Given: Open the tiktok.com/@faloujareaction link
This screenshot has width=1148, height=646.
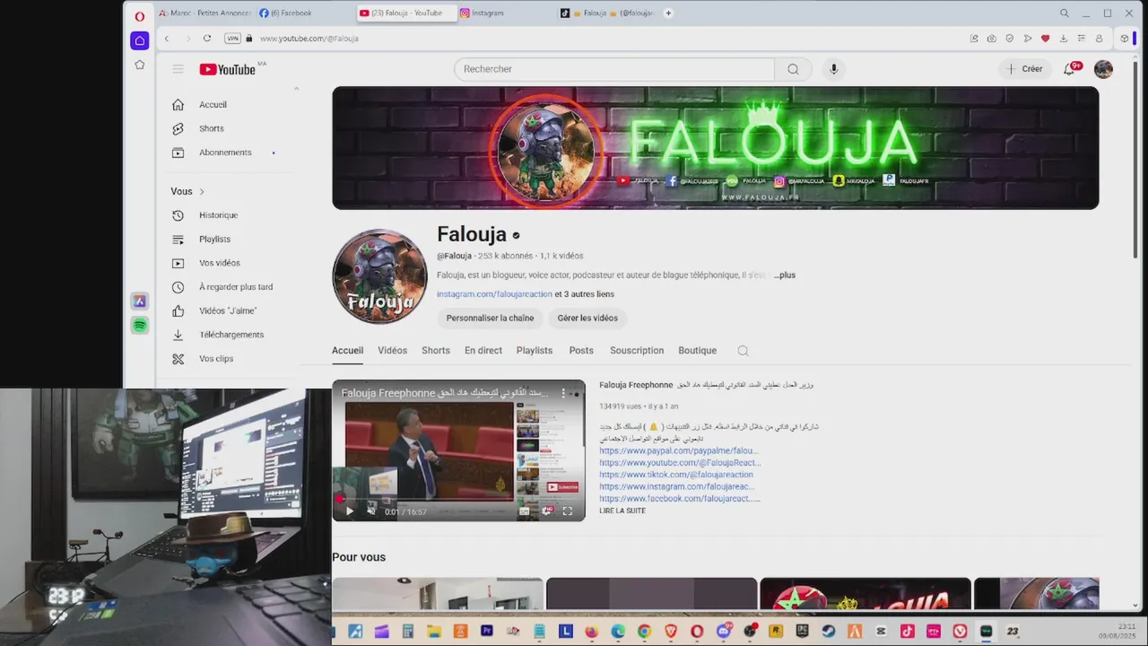Looking at the screenshot, I should coord(676,475).
